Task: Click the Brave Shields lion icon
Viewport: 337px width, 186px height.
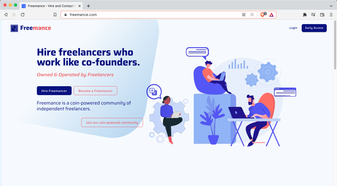Action: 263,15
